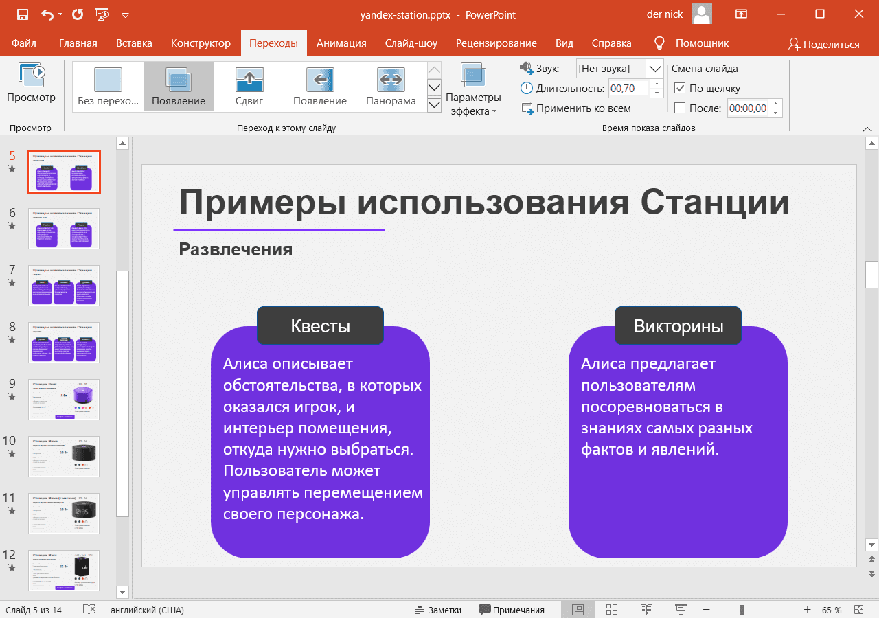879x618 pixels.
Task: Undo the last action
Action: pyautogui.click(x=47, y=14)
